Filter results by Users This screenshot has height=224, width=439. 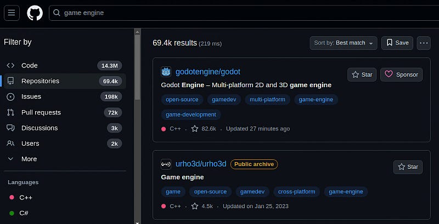pos(65,143)
